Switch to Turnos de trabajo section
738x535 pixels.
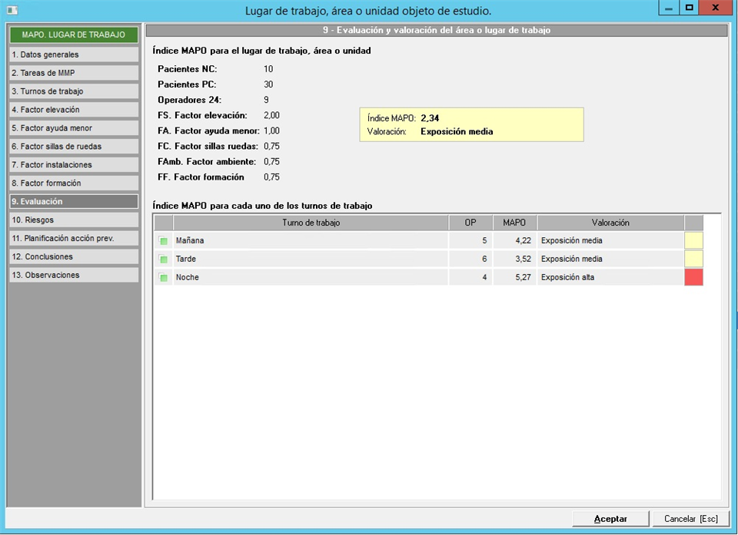73,91
